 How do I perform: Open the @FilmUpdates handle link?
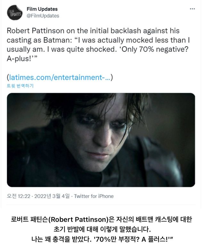(x=43, y=16)
